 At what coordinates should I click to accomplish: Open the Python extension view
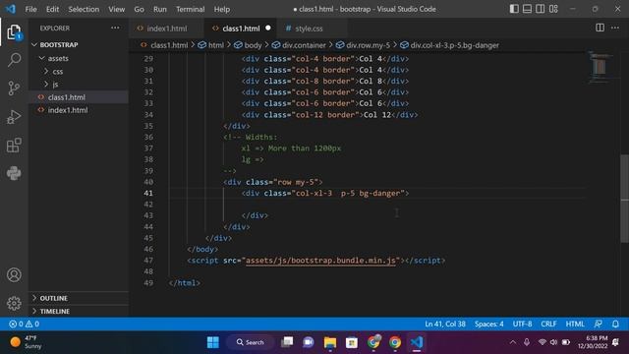[14, 173]
